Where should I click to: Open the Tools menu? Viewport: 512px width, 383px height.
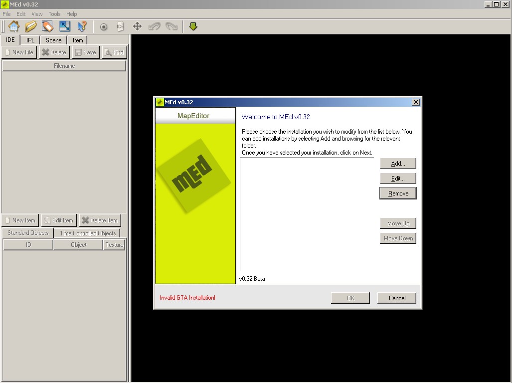point(54,14)
